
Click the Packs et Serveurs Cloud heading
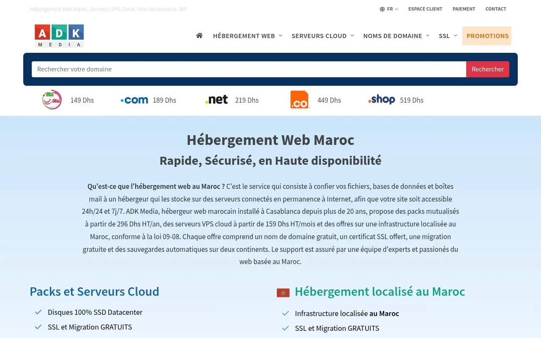(x=94, y=292)
